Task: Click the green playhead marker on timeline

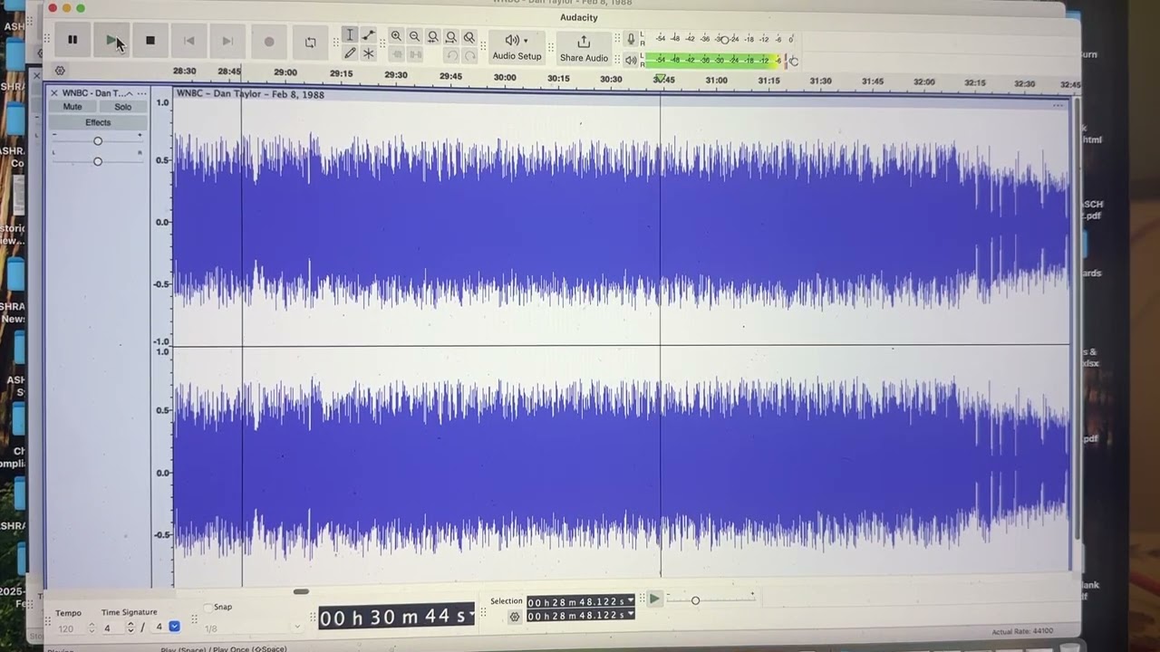Action: (661, 80)
